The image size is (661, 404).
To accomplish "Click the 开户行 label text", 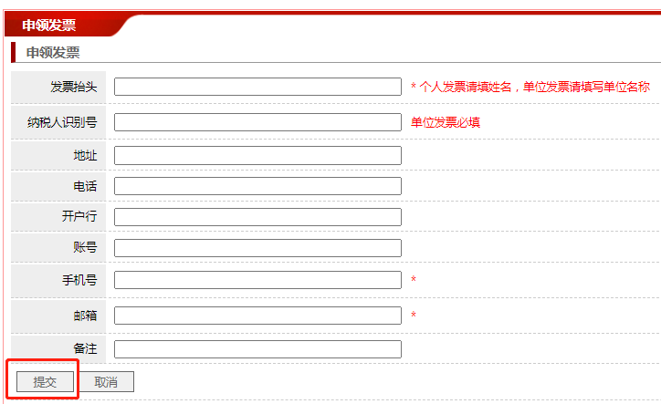I will [x=79, y=217].
